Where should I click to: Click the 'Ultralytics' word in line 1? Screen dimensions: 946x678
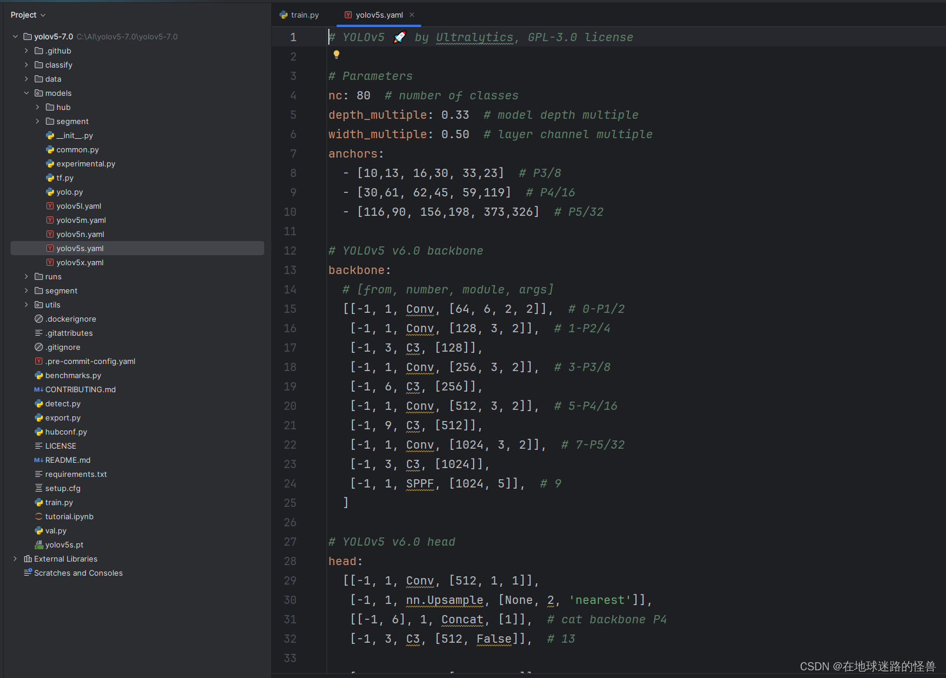(x=475, y=37)
